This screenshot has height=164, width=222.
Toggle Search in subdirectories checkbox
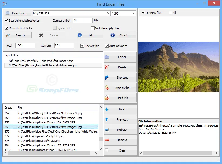pyautogui.click(x=6, y=20)
